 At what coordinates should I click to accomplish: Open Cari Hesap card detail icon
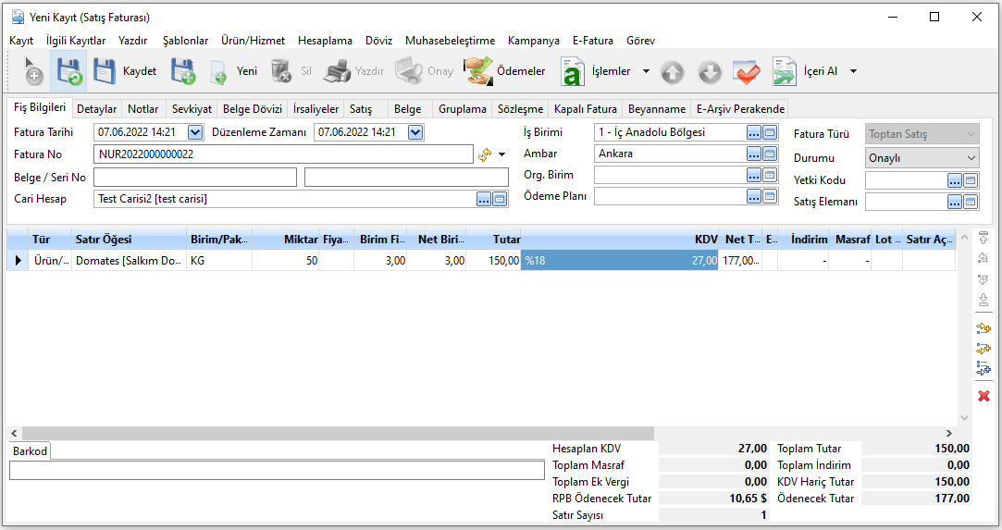[x=500, y=199]
